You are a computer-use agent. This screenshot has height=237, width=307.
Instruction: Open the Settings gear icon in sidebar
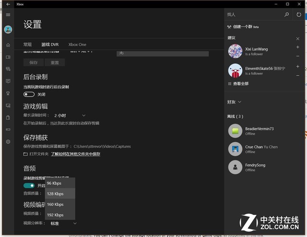pos(8,142)
